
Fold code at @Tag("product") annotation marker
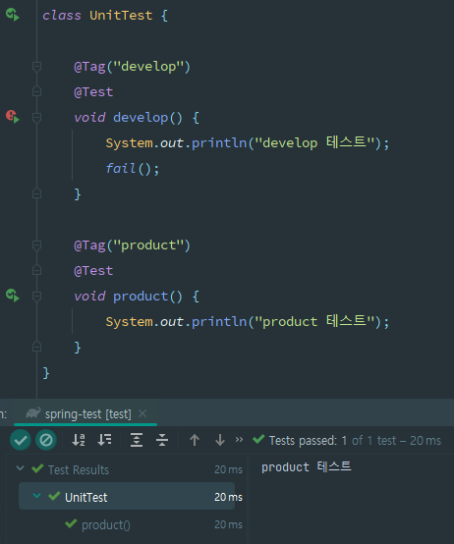36,245
